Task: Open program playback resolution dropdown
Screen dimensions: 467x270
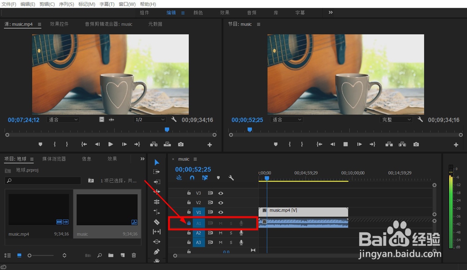Action: coord(396,120)
